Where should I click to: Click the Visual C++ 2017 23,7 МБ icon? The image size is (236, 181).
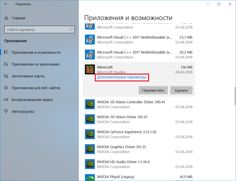tap(90, 40)
